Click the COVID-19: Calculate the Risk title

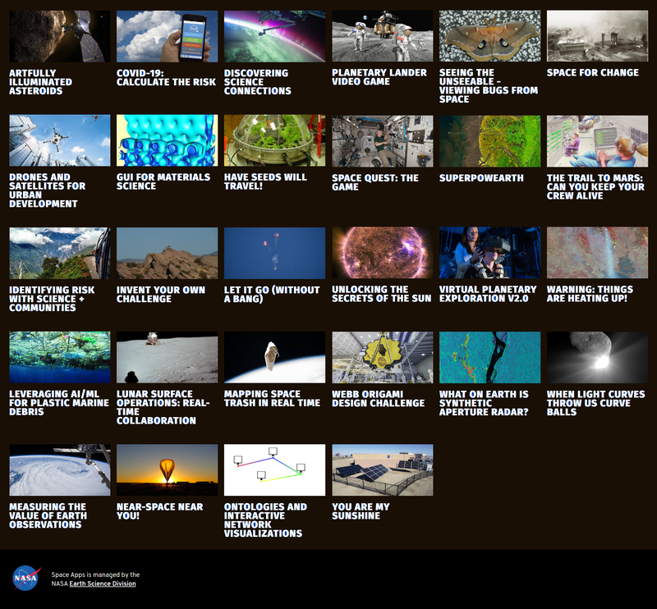point(166,77)
